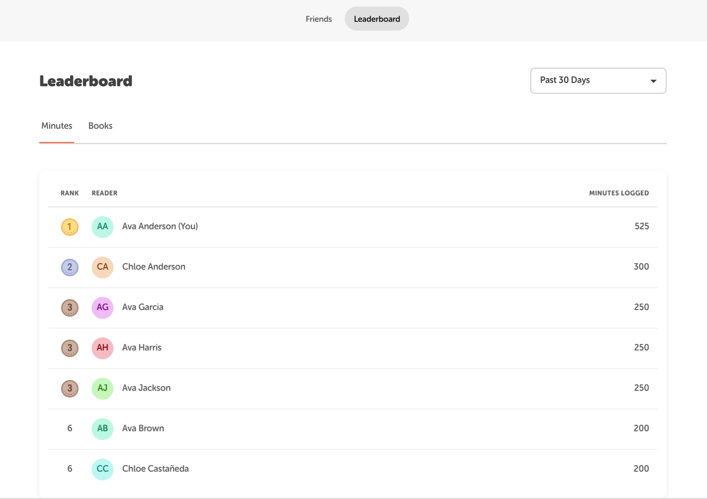Viewport: 707px width, 499px height.
Task: Click reader name Ava Jackson
Action: 146,388
